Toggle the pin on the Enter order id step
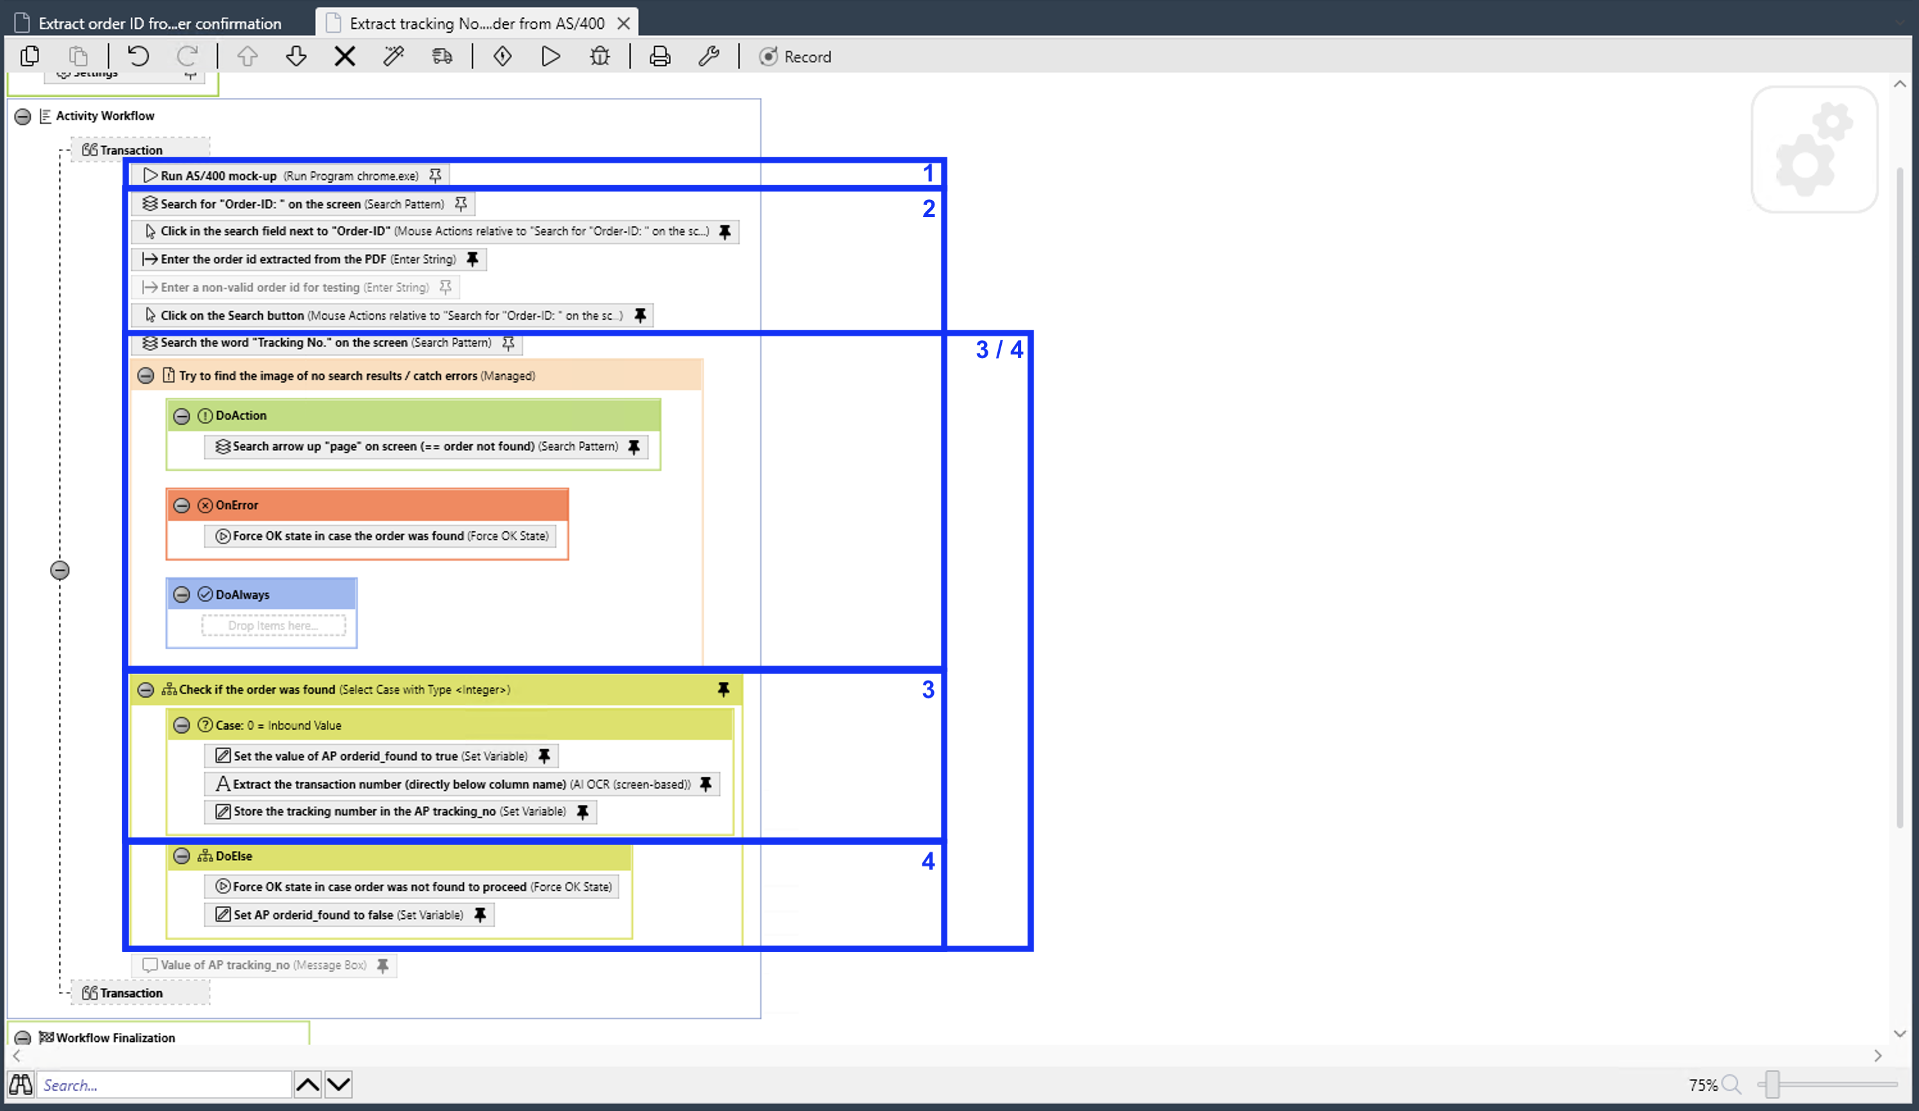Image resolution: width=1919 pixels, height=1111 pixels. (x=474, y=259)
